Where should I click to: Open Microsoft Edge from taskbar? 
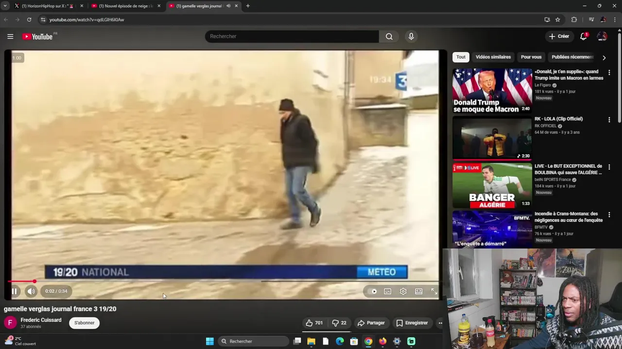(340, 341)
